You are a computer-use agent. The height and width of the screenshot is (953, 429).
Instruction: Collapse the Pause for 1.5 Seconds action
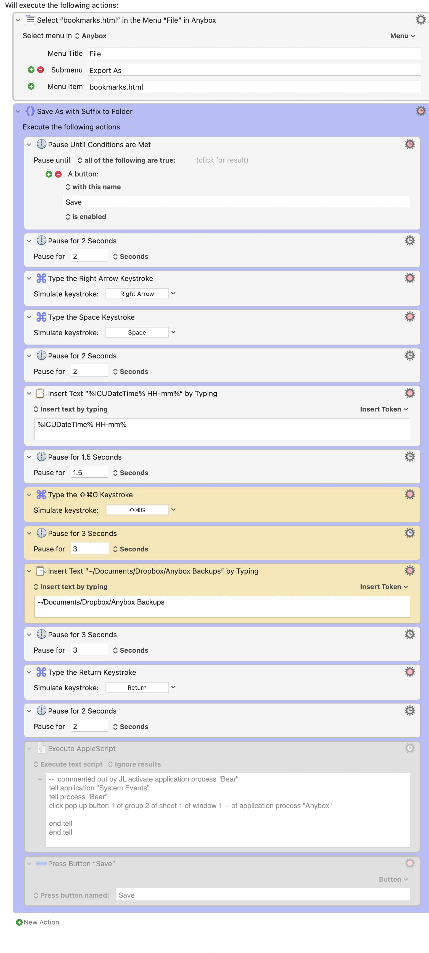coord(29,457)
